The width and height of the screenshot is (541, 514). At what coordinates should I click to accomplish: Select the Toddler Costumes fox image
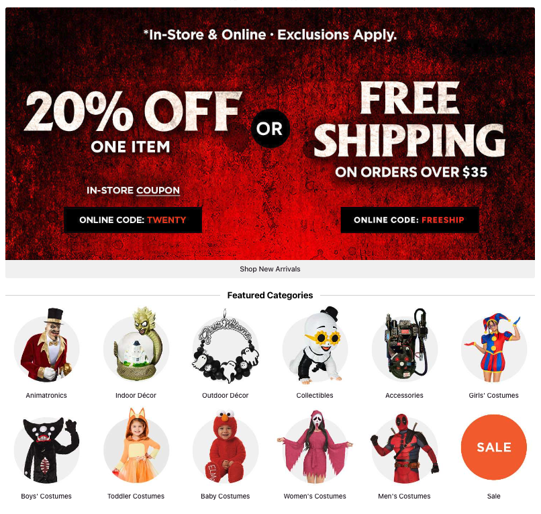tap(136, 446)
